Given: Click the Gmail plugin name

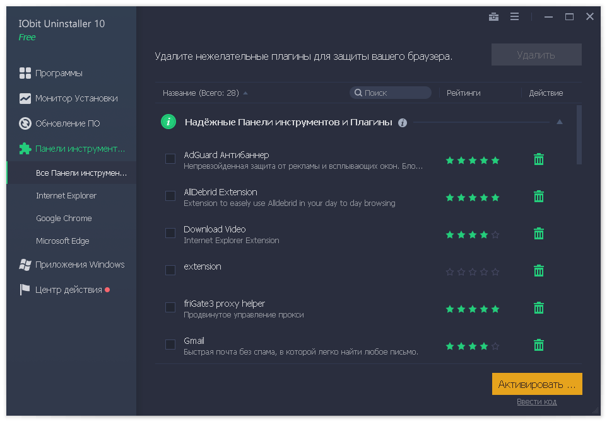Looking at the screenshot, I should point(194,341).
